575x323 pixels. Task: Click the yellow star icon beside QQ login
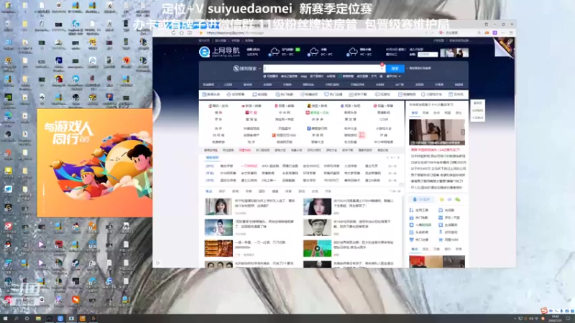click(x=442, y=200)
